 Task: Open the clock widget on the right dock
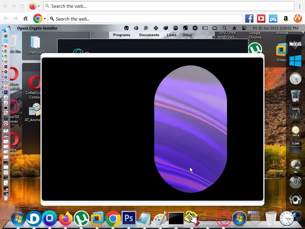click(295, 78)
